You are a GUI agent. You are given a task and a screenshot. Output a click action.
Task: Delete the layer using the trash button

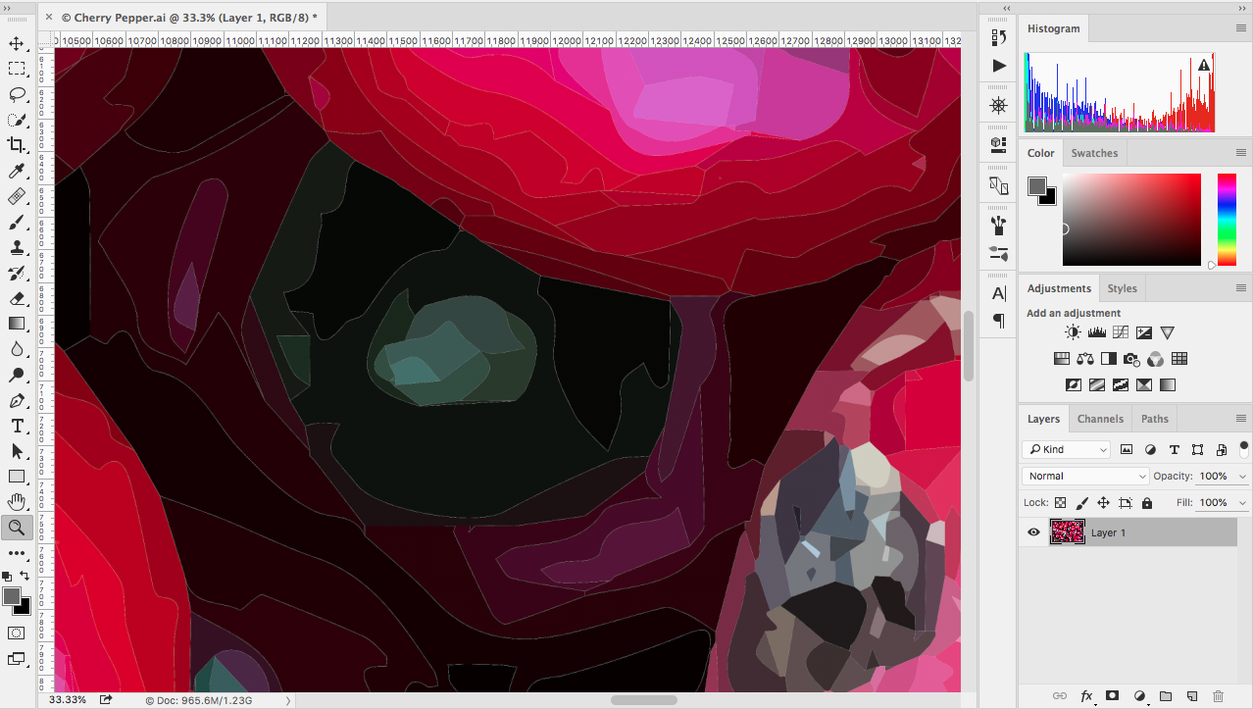(x=1218, y=695)
